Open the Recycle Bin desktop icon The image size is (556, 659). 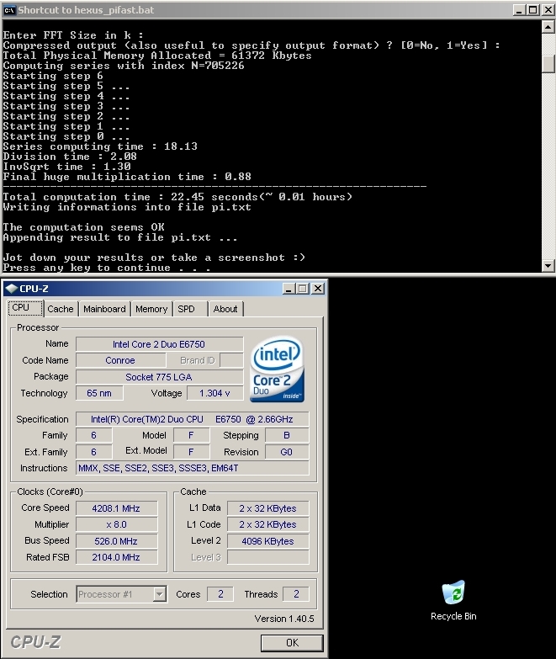tap(453, 600)
